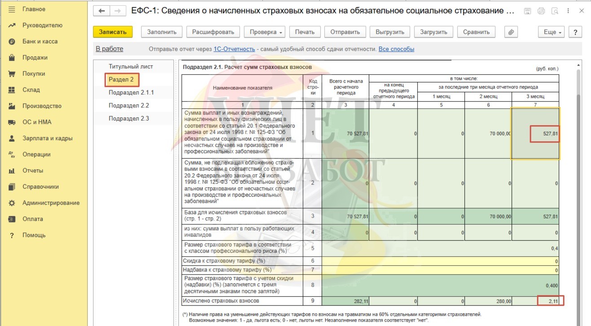The image size is (591, 326).
Task: Select the 2,11 contributions cell in row 9
Action: [535, 301]
